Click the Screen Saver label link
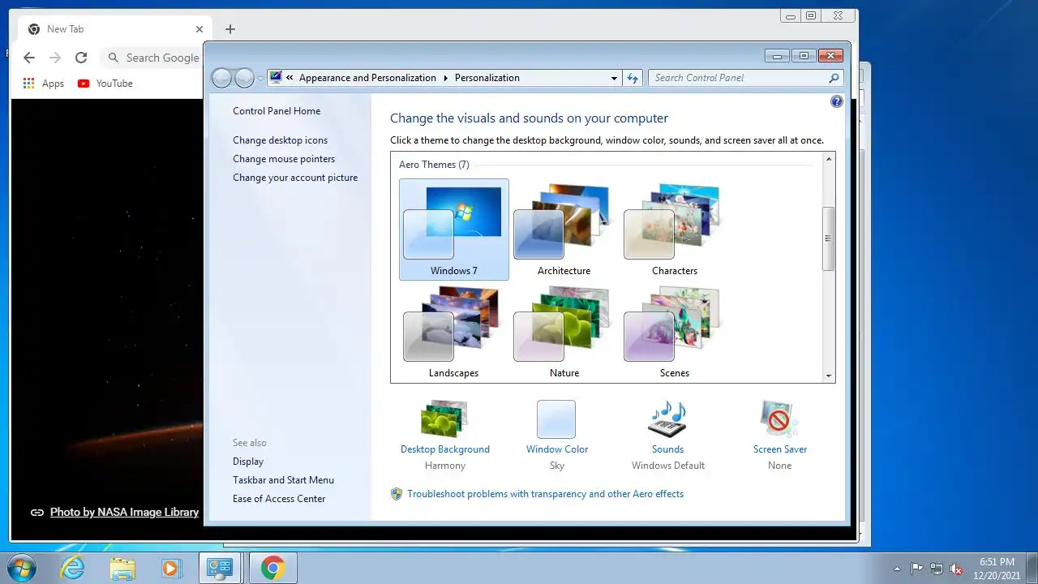Screen dimensions: 1038x584 coord(779,449)
